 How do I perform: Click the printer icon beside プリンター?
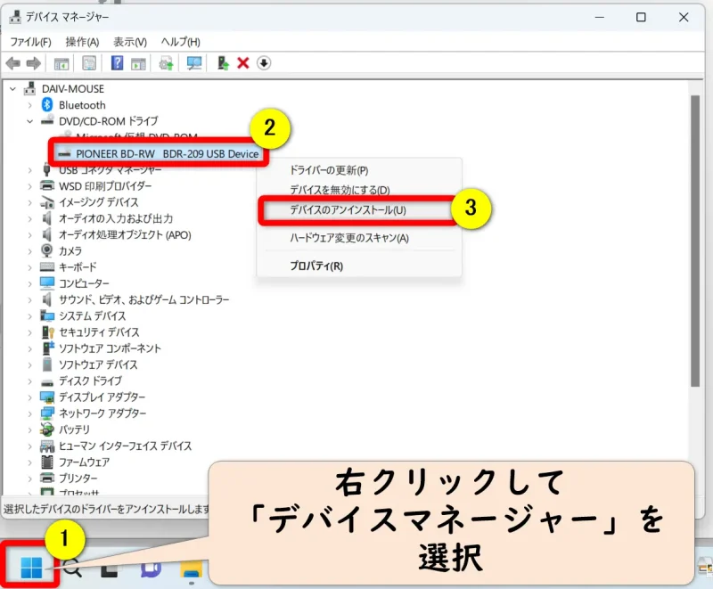(47, 478)
